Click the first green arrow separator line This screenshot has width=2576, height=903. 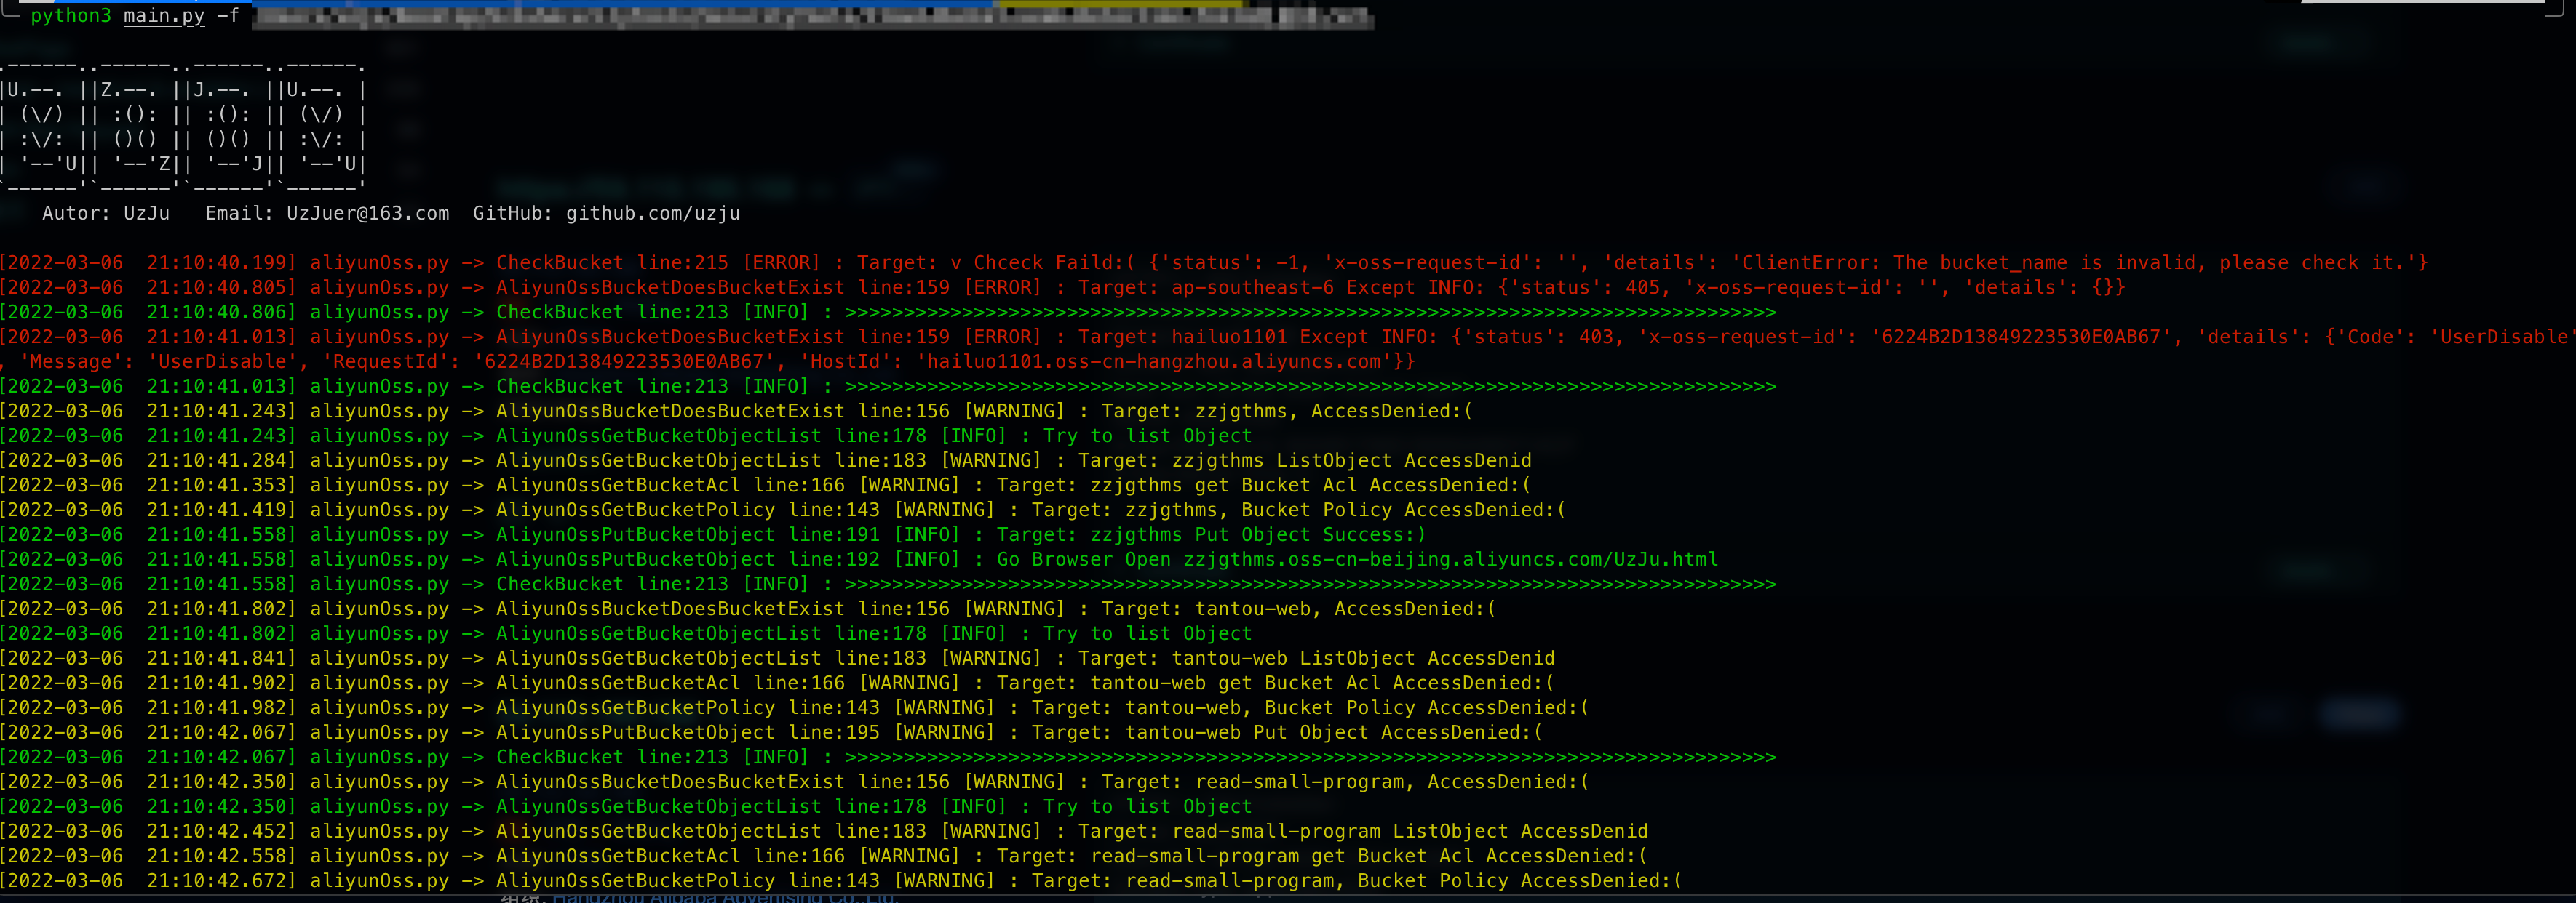pyautogui.click(x=1310, y=313)
